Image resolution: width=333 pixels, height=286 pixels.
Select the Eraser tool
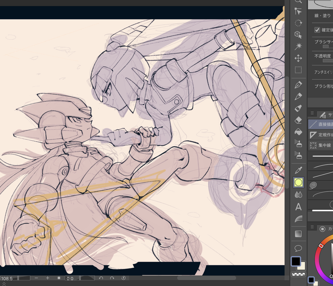point(298,120)
